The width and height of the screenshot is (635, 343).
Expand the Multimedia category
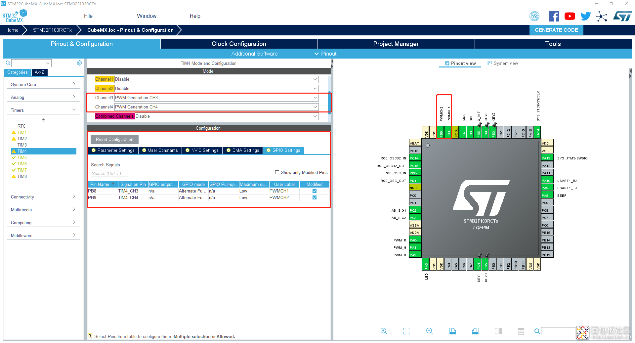click(x=43, y=210)
